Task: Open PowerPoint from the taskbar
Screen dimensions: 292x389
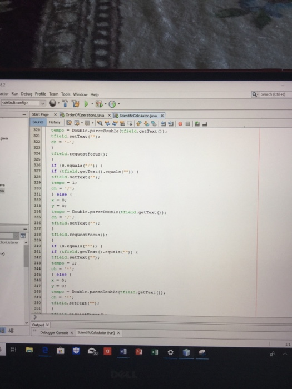Action: click(139, 352)
